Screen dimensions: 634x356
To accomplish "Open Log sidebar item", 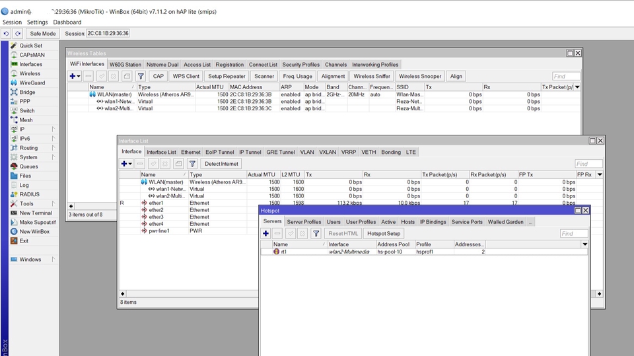I will [x=24, y=186].
